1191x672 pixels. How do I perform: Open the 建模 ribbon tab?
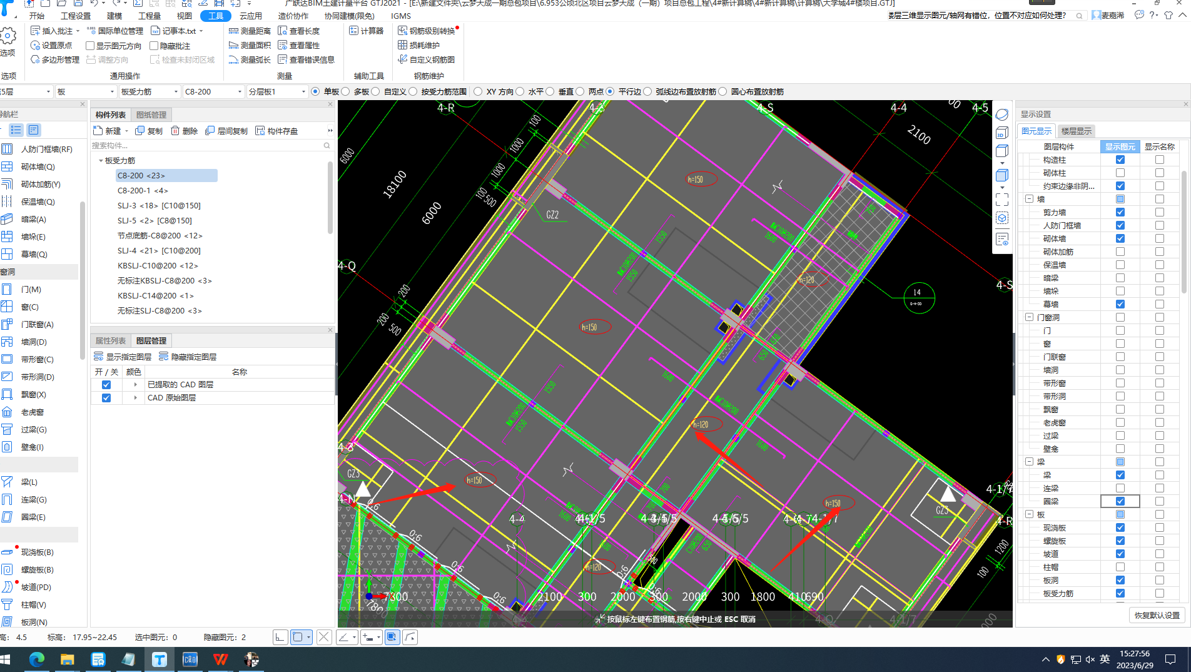click(x=114, y=16)
